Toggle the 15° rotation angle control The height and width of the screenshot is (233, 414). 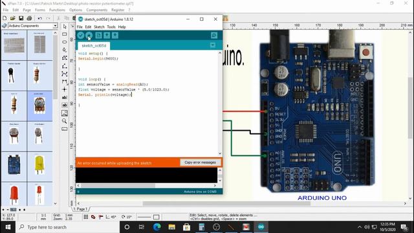pos(127,217)
